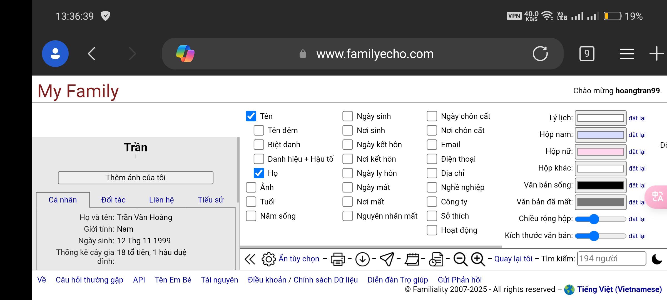Click the document history icon
This screenshot has height=300, width=667.
[x=436, y=259]
